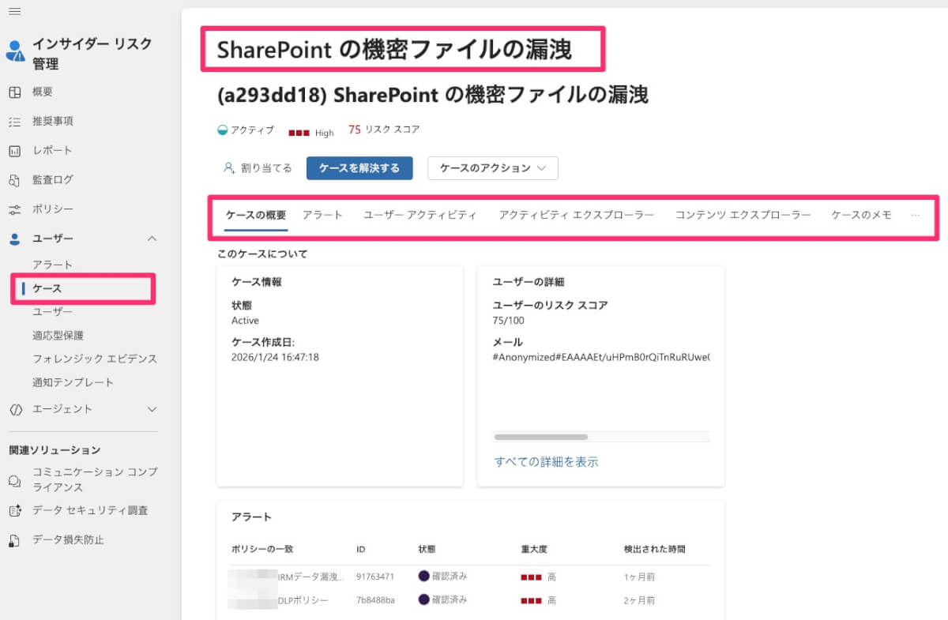Click the 75/100 user risk score value

coord(508,321)
